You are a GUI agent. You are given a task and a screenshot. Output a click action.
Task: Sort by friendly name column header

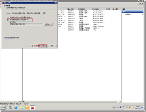pos(100,9)
